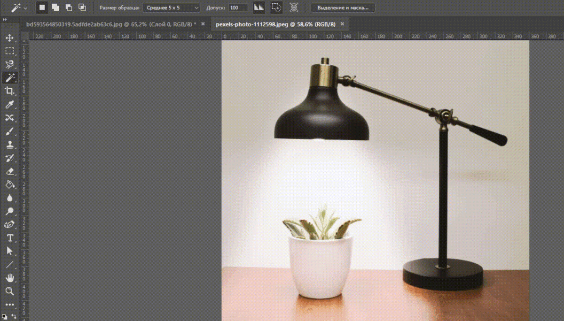This screenshot has width=564, height=321.
Task: Select the Zoom tool
Action: pyautogui.click(x=9, y=291)
